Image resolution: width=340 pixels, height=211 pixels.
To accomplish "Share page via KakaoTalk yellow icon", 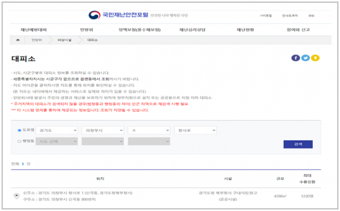I will click(315, 58).
